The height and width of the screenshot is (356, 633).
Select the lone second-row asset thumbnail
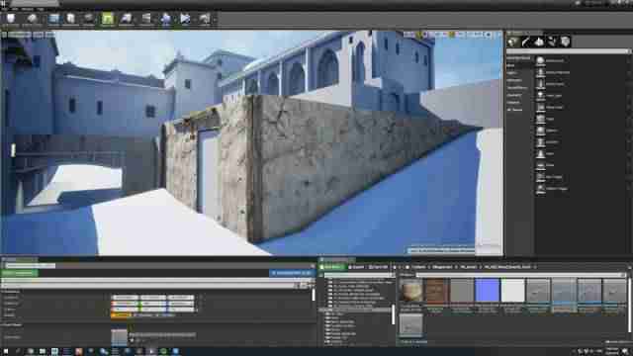click(411, 325)
